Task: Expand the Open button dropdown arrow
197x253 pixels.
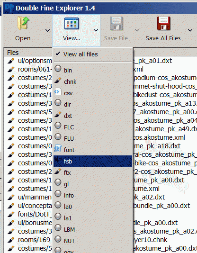Action: [47, 30]
